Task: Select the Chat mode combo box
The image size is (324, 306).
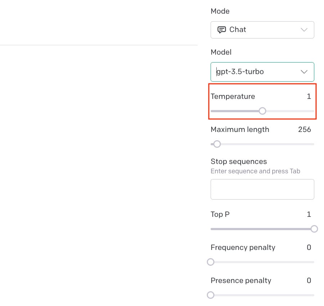Action: [x=262, y=30]
